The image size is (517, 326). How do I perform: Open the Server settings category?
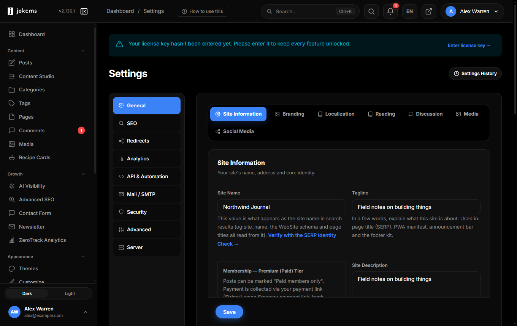(x=147, y=247)
